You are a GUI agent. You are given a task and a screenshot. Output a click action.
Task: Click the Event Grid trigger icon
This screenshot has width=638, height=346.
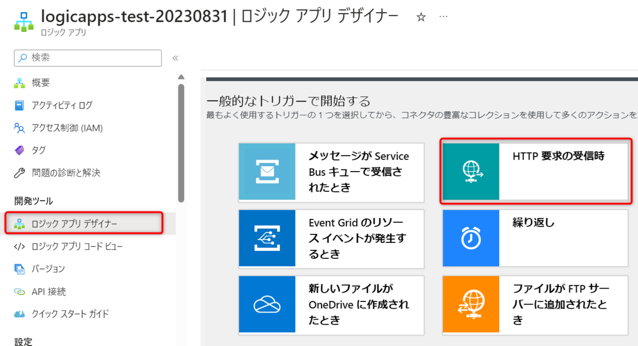click(267, 238)
